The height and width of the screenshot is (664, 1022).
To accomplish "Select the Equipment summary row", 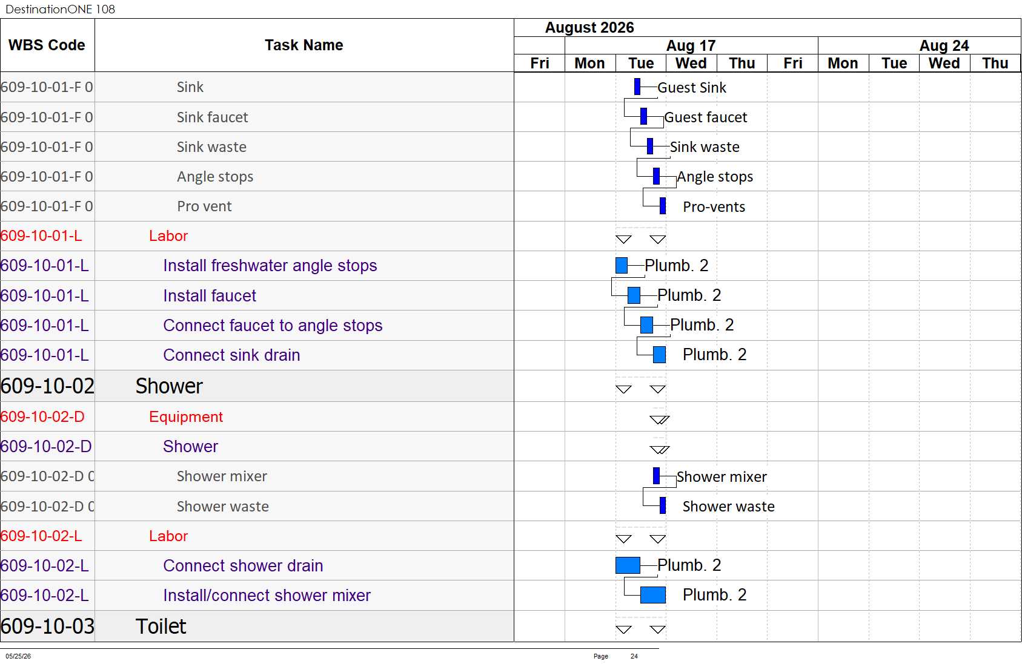I will tap(257, 416).
